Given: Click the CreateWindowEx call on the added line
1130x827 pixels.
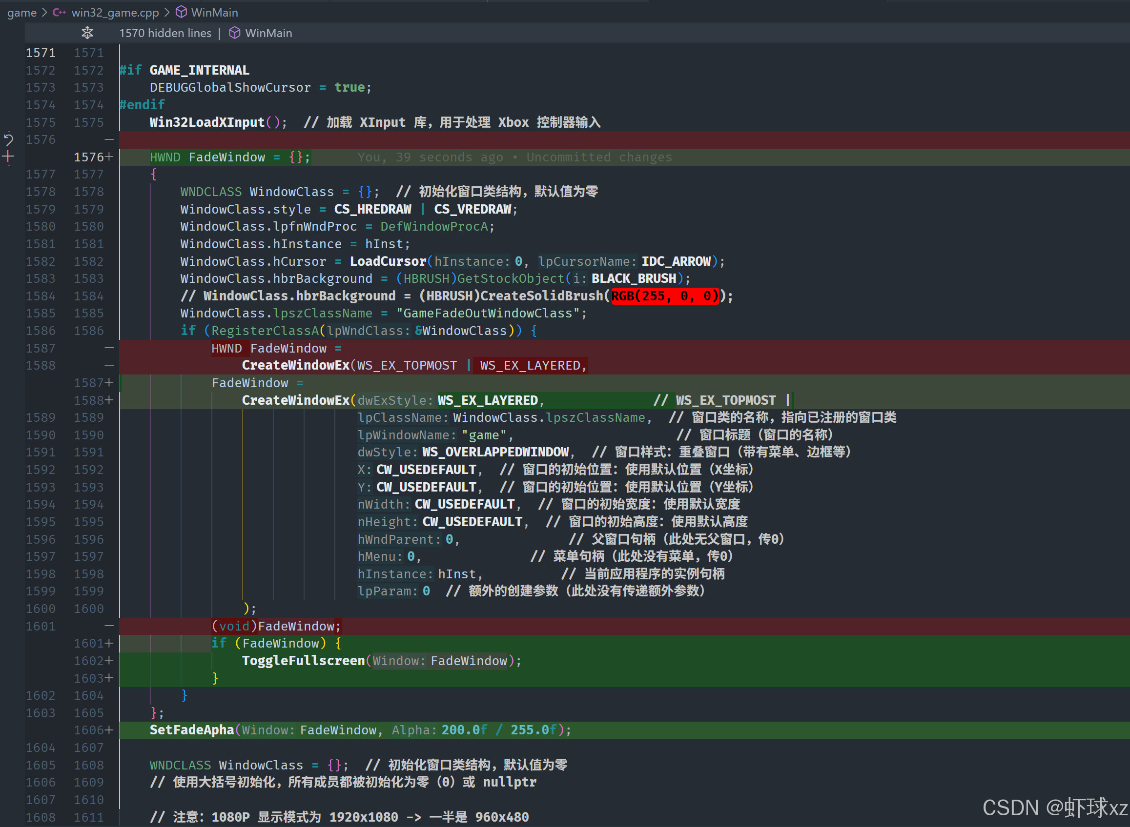Looking at the screenshot, I should (295, 400).
